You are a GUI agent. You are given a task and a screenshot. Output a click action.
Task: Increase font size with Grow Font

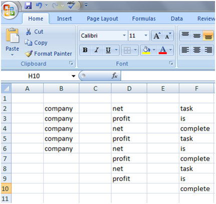tap(157, 35)
